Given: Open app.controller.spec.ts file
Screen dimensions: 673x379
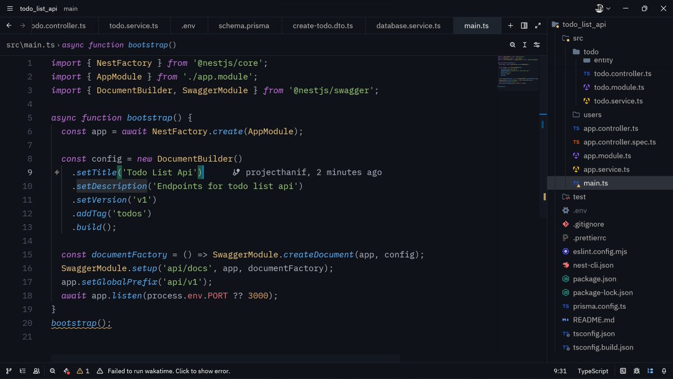Looking at the screenshot, I should tap(610, 142).
